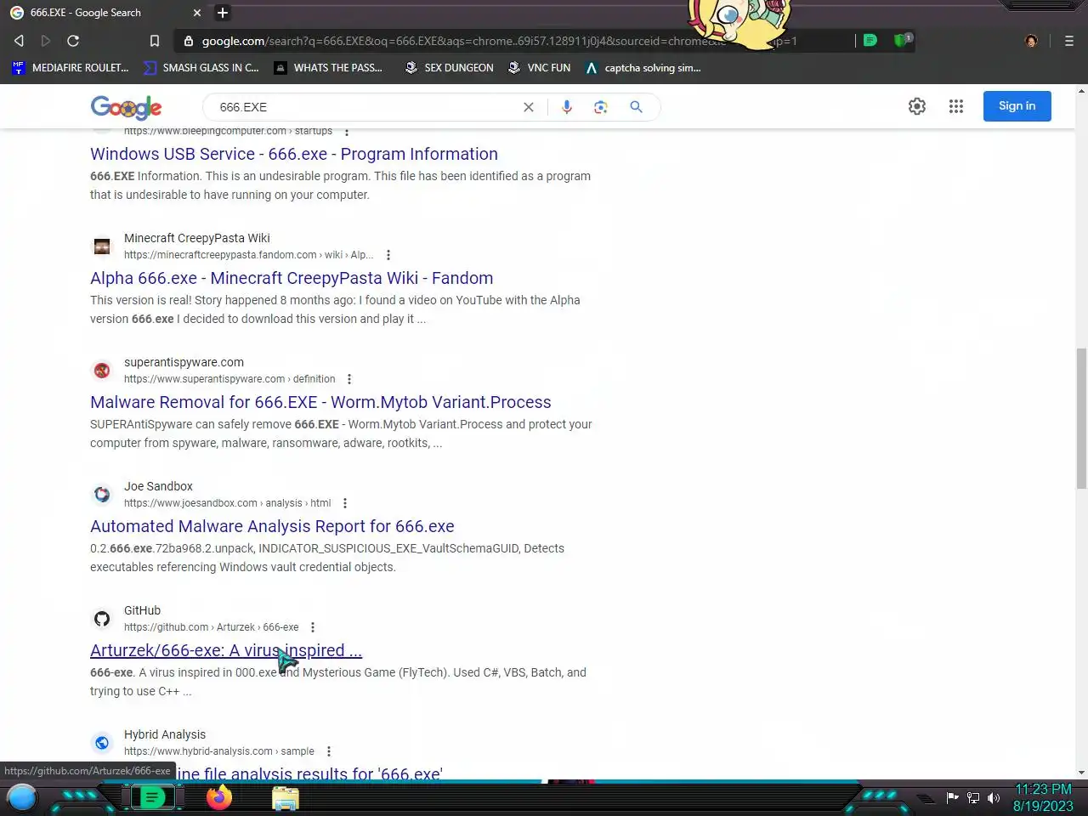Click the superantispyware.com site name
This screenshot has height=816, width=1088.
[184, 362]
